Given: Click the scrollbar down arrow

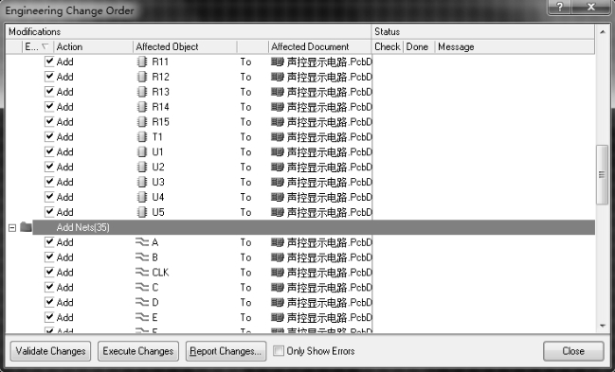Looking at the screenshot, I should coord(602,326).
